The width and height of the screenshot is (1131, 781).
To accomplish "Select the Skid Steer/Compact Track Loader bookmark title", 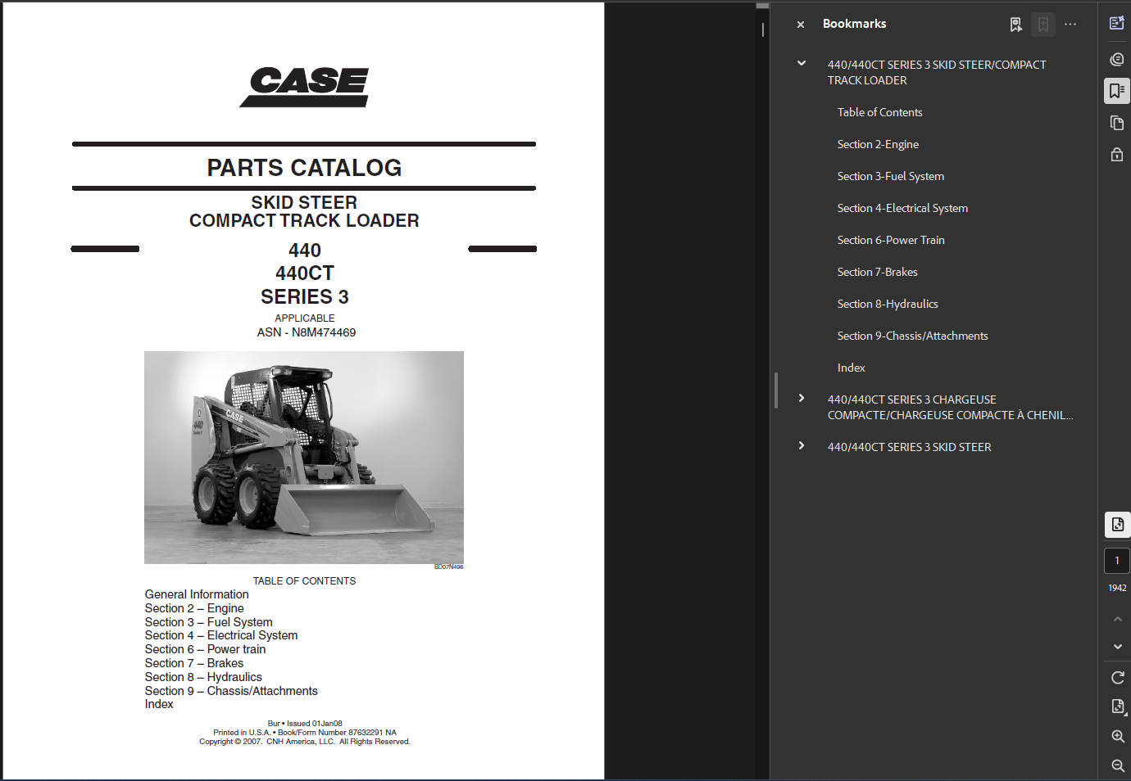I will [937, 72].
